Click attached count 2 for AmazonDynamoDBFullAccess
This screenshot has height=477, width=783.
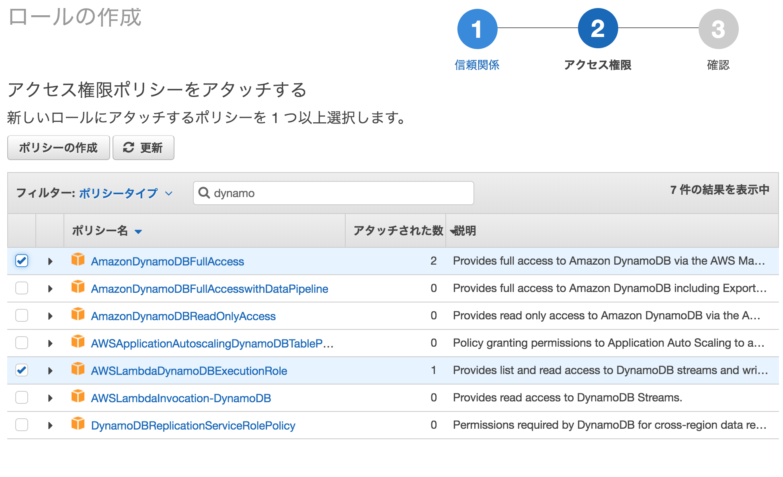pyautogui.click(x=433, y=261)
